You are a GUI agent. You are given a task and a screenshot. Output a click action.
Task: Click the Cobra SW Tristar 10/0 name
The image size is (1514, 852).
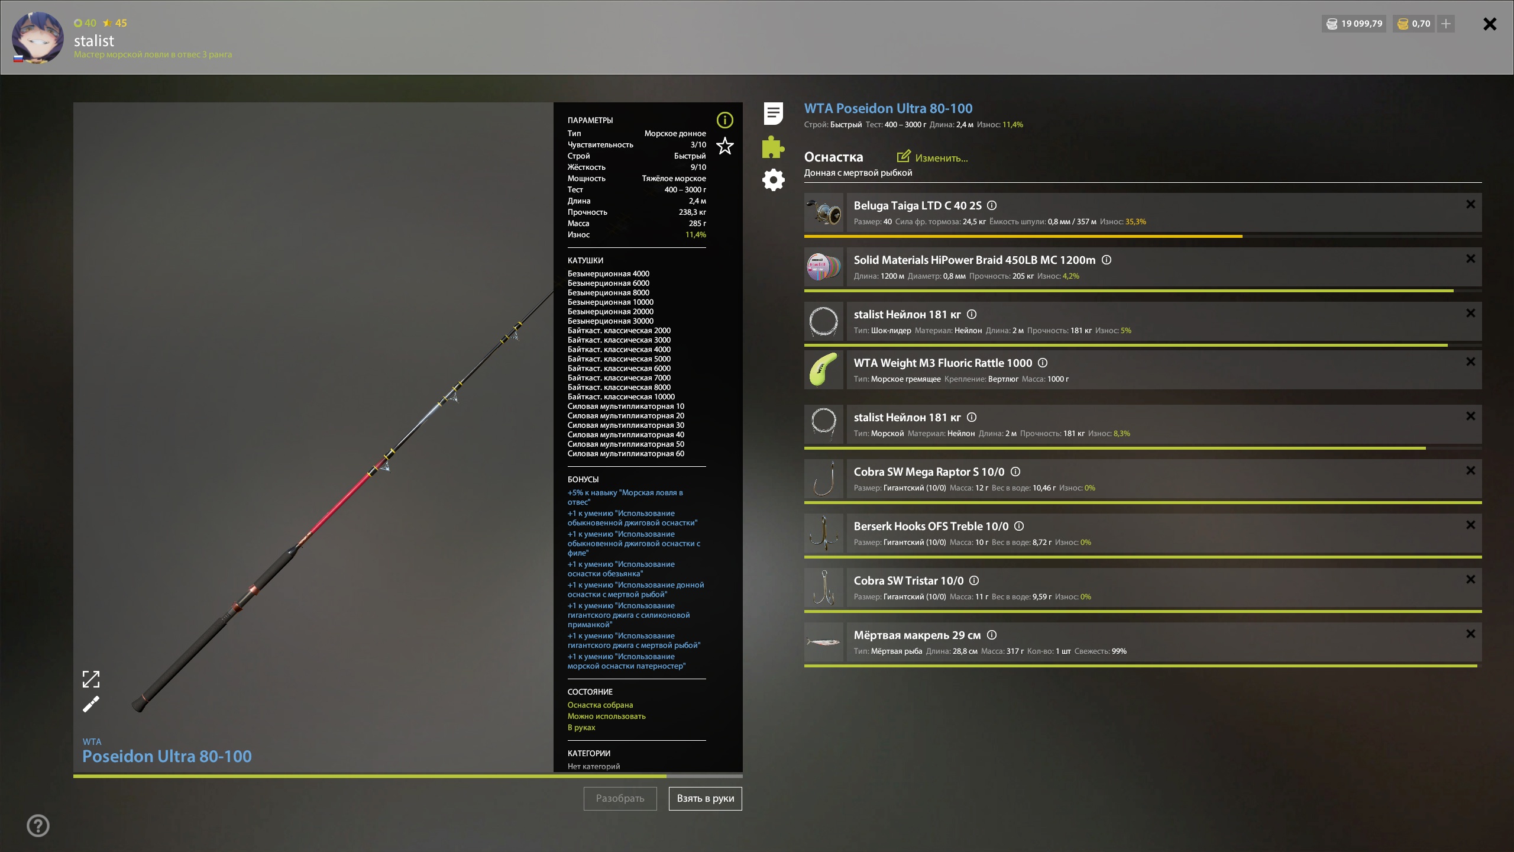coord(908,580)
